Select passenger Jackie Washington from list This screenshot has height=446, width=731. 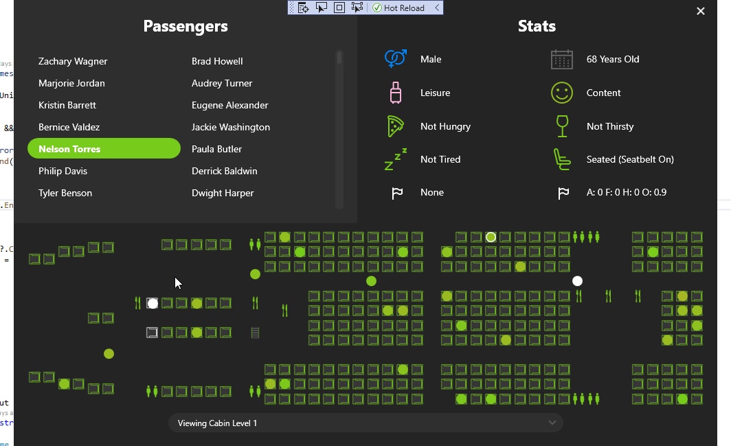point(231,127)
